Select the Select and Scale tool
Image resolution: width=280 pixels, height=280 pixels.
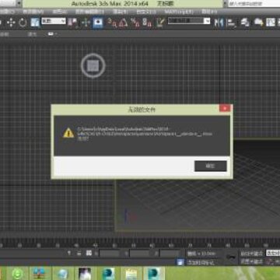pos(35,23)
